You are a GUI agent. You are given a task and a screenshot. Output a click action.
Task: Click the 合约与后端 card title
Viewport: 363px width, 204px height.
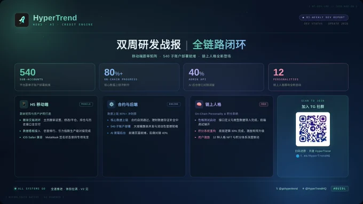[x=128, y=104]
